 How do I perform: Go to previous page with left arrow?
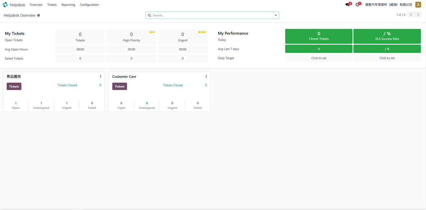[x=411, y=15]
